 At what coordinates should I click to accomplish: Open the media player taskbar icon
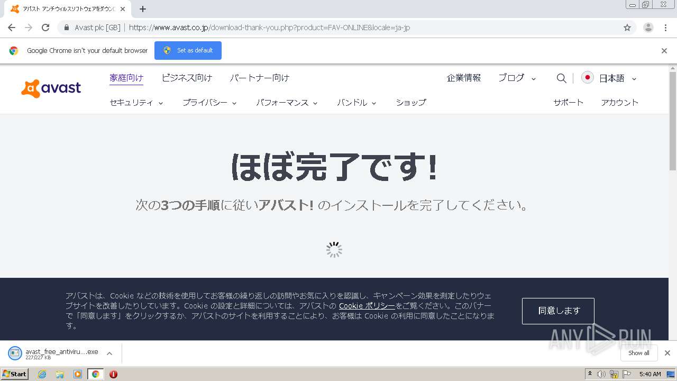78,374
